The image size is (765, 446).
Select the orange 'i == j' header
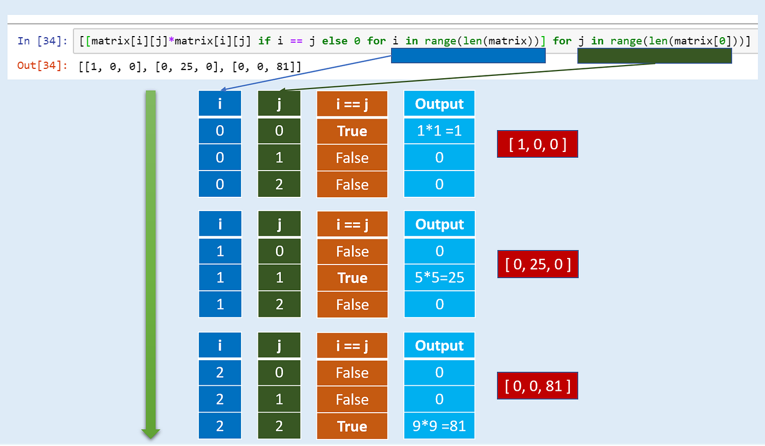click(352, 103)
